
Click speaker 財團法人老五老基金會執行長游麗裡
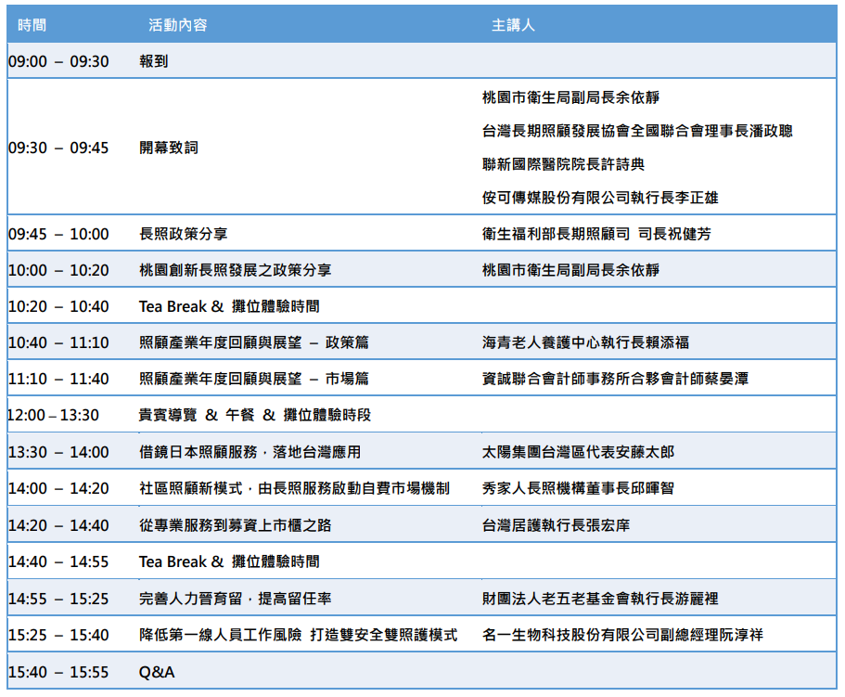coord(600,599)
